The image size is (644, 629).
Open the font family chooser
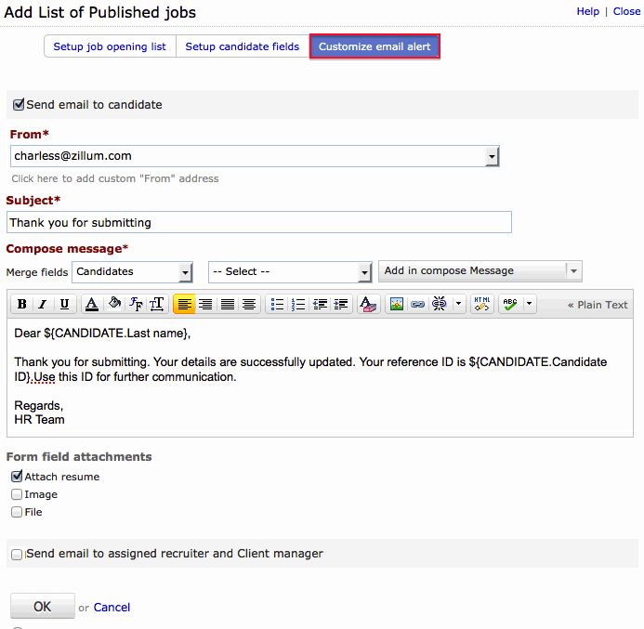pyautogui.click(x=136, y=304)
